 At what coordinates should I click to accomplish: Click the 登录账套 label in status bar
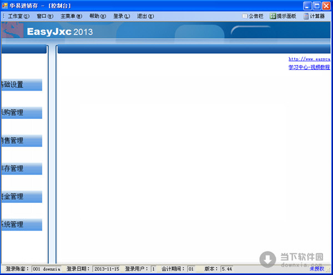[x=17, y=269]
